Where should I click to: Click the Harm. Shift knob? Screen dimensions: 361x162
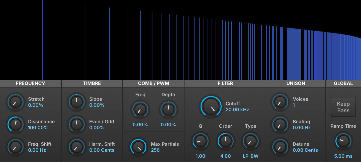coord(77,147)
